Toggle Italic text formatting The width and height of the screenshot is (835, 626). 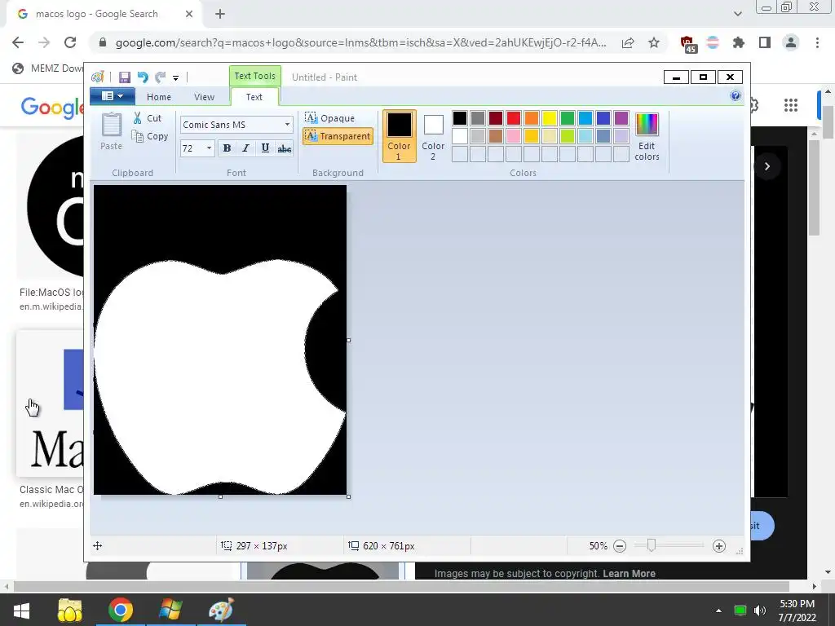coord(245,148)
